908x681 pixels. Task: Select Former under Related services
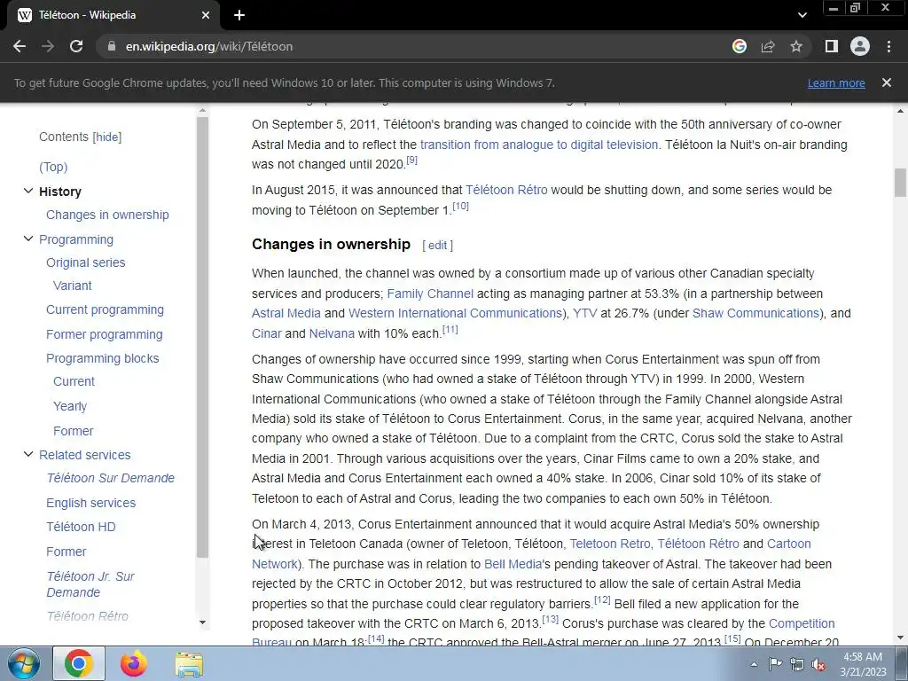coord(66,552)
